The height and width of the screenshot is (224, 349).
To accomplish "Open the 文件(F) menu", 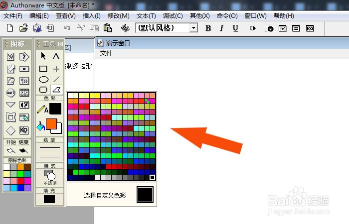I will [13, 16].
